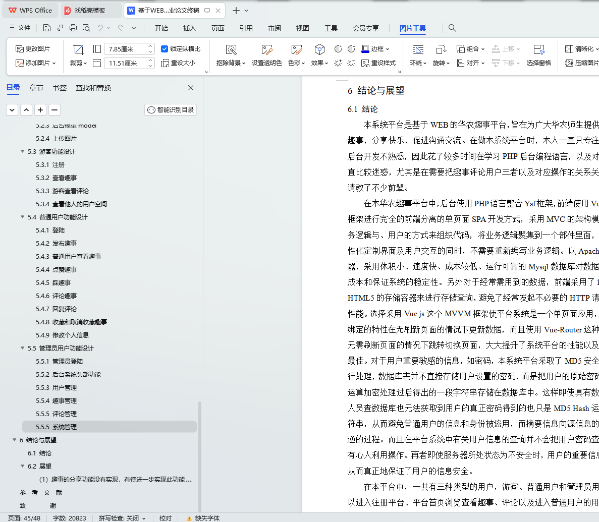
Task: Click the promote heading plus button
Action: (40, 110)
